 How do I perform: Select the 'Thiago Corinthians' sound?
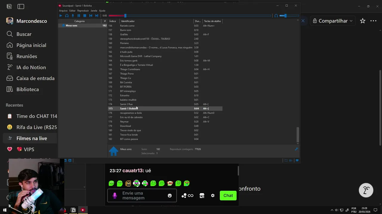click(x=165, y=69)
